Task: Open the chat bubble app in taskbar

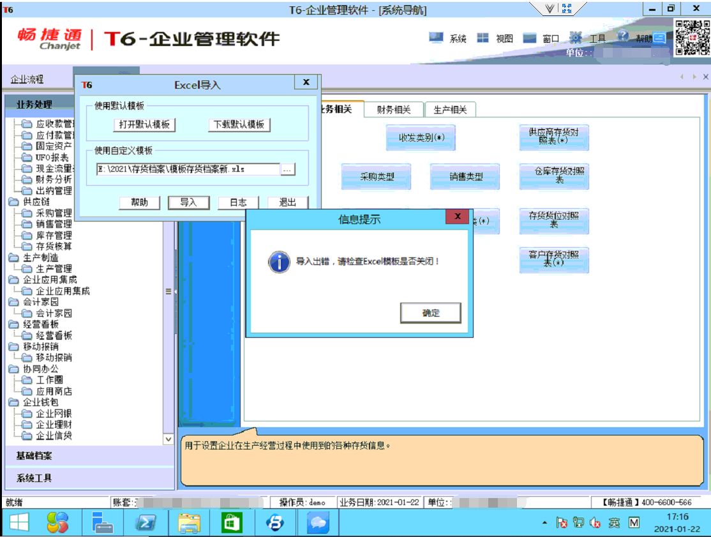Action: [x=318, y=523]
